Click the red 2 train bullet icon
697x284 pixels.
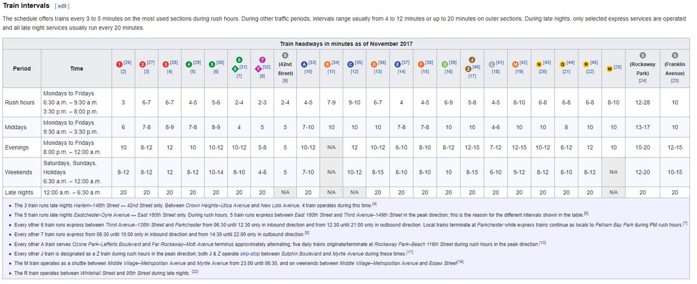click(x=142, y=64)
